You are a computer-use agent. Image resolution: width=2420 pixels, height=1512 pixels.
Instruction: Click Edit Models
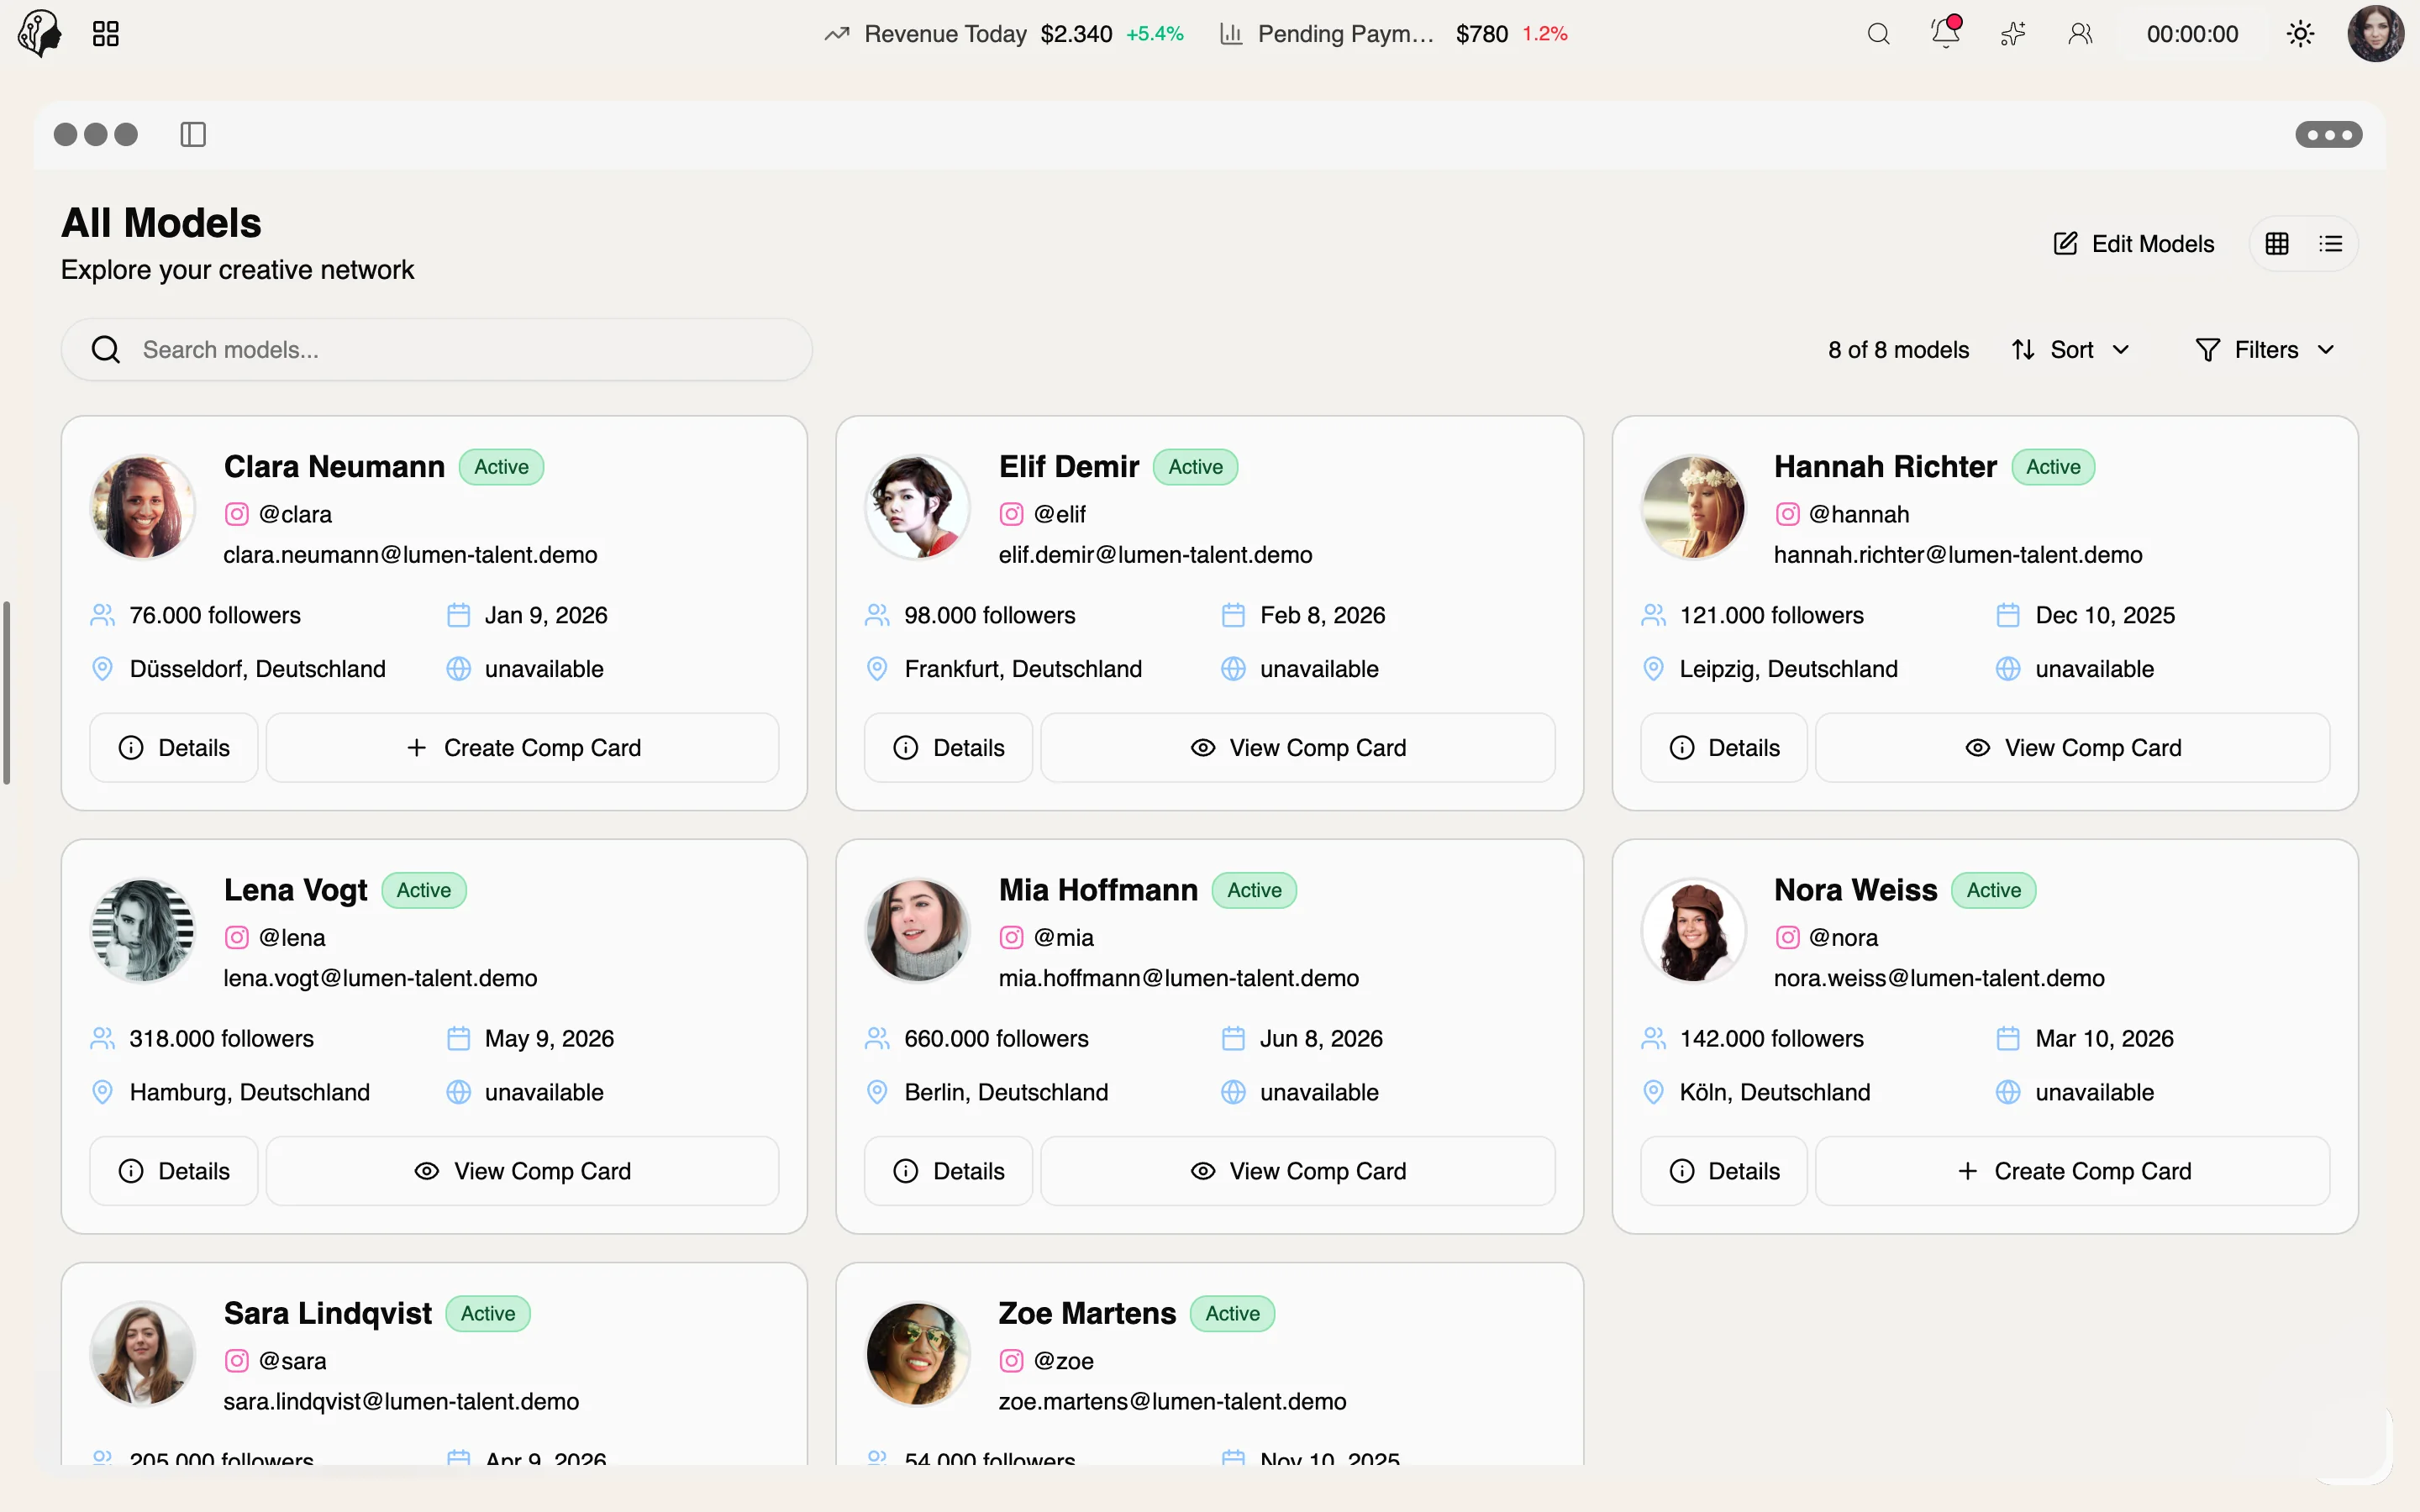point(2133,243)
